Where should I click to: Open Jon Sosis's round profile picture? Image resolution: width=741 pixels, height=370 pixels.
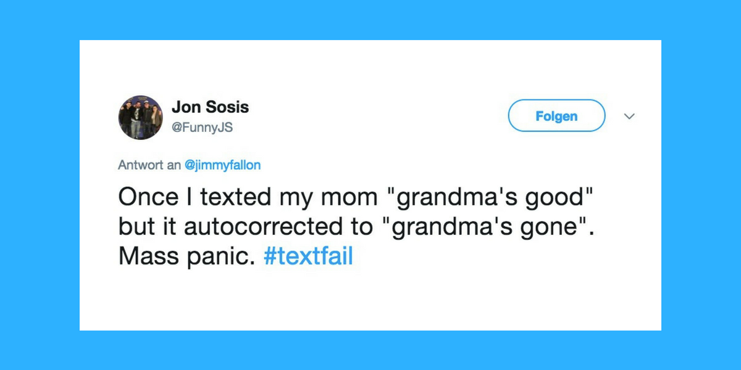[x=141, y=117]
